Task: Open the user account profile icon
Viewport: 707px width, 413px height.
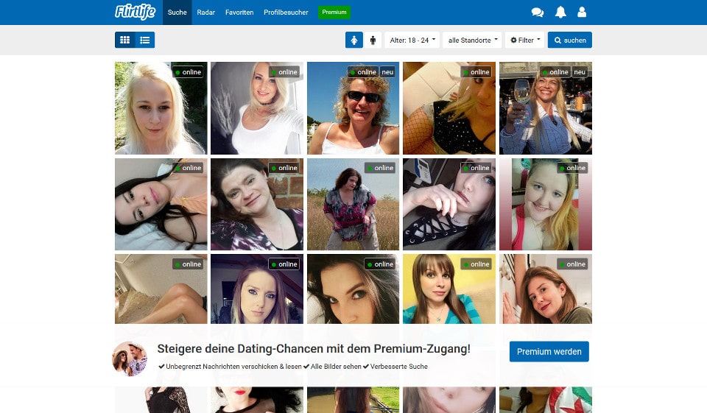Action: point(582,13)
